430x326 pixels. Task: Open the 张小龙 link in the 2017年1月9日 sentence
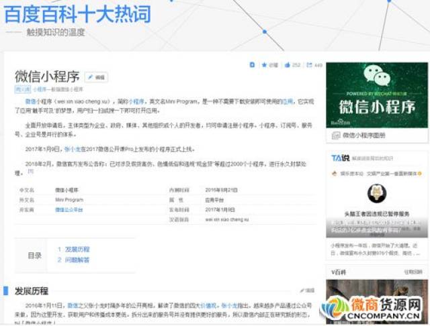(x=73, y=149)
